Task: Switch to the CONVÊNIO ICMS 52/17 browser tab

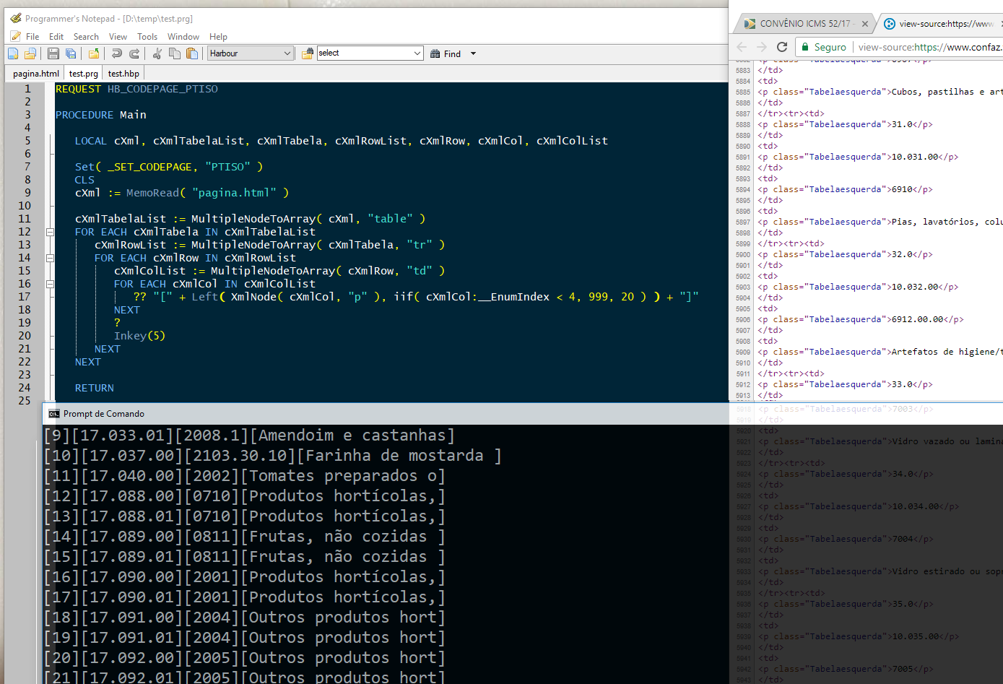Action: 805,24
